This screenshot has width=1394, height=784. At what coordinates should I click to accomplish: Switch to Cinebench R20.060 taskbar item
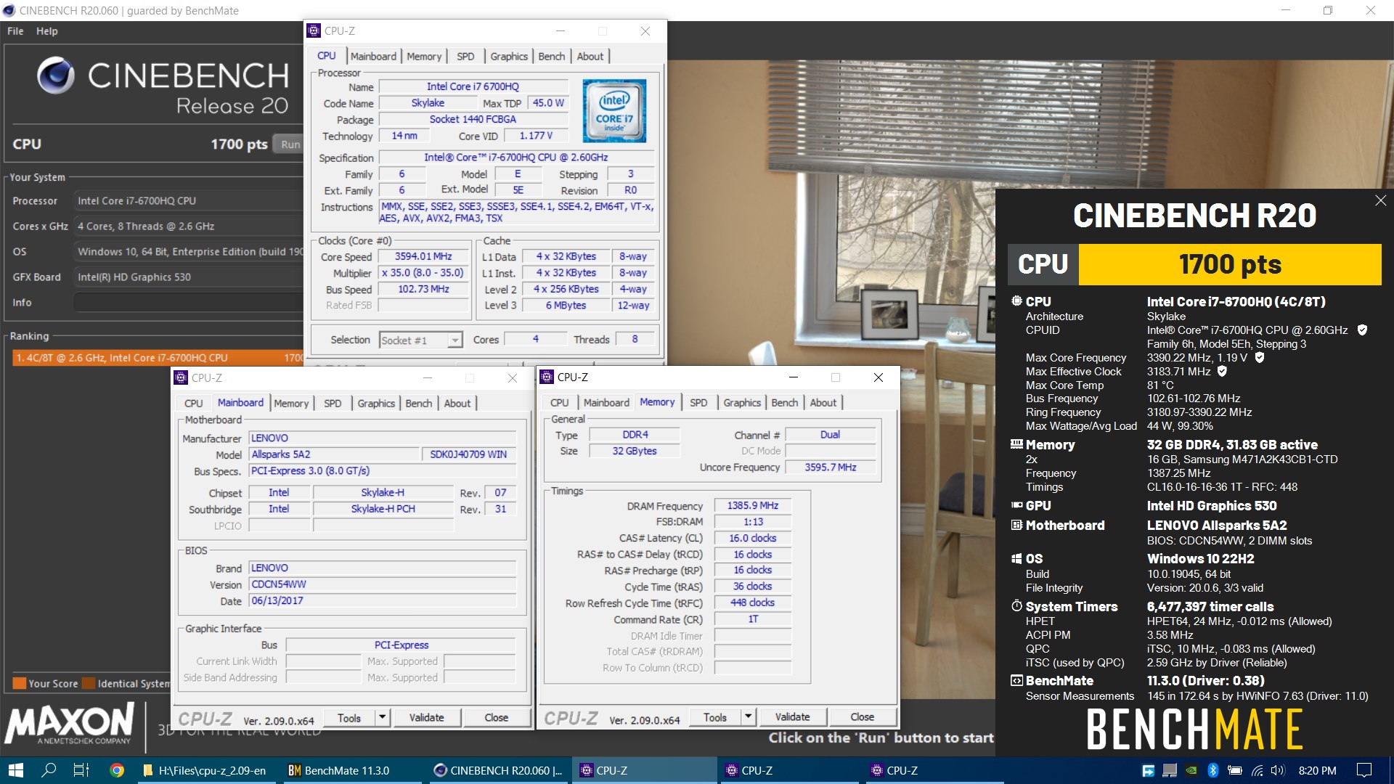498,770
